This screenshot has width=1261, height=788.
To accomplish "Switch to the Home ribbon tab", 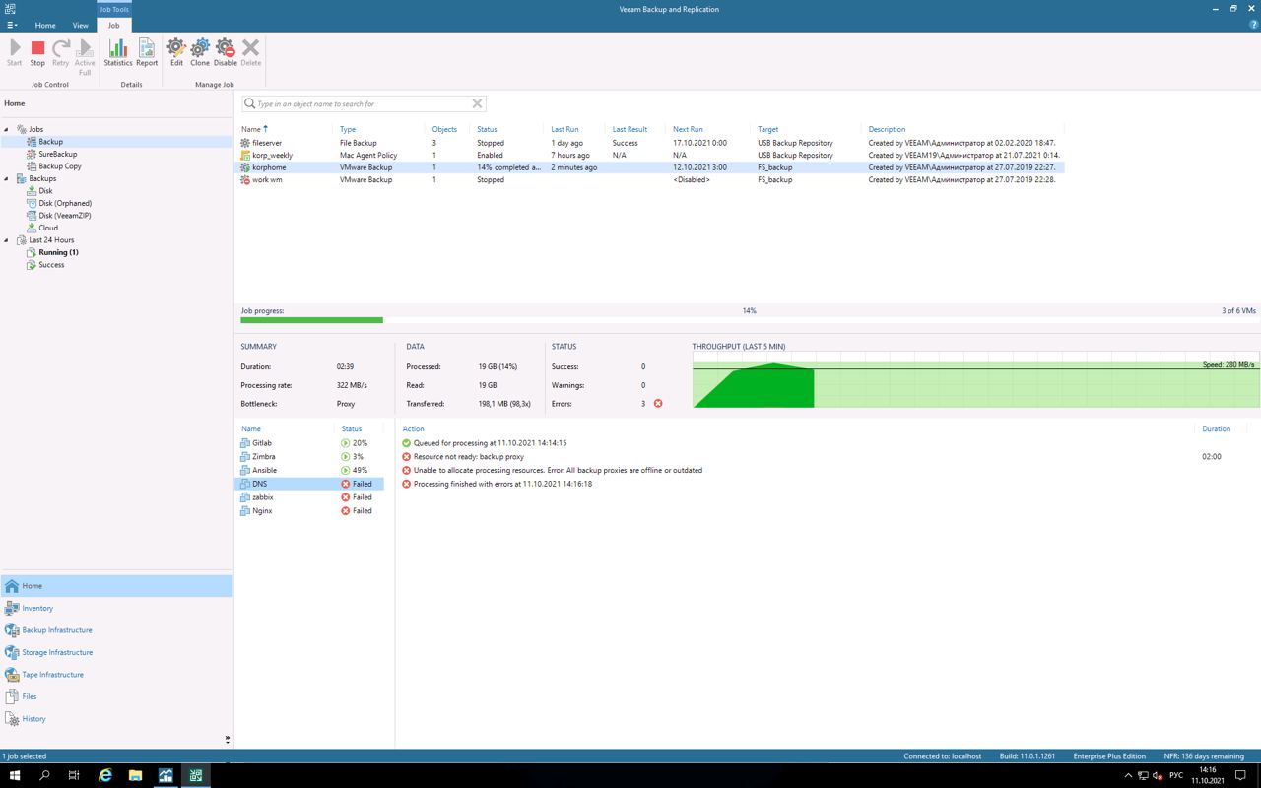I will click(x=45, y=25).
